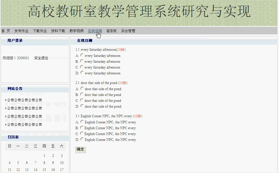Open 留言板 message board
This screenshot has width=279, height=173.
click(x=112, y=31)
